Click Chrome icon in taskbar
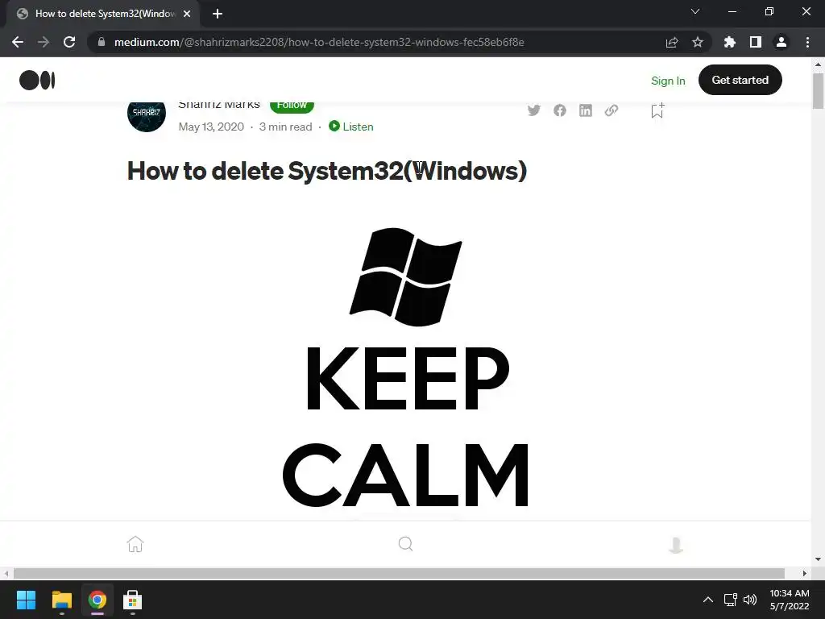 pos(97,600)
